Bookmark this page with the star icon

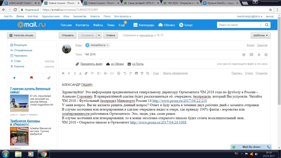point(270,10)
